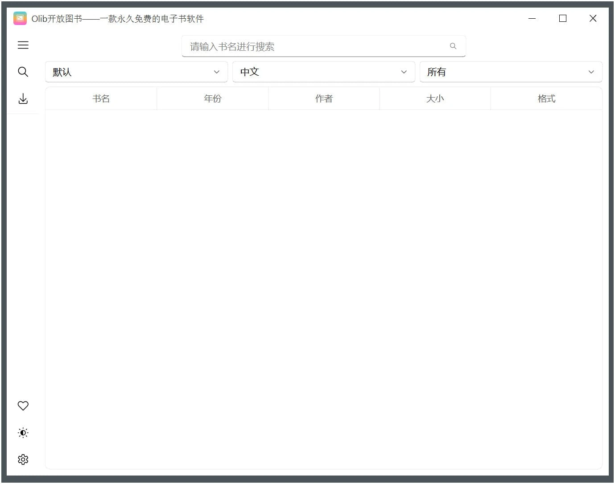Click the chevron arrow on the 中文 selector

404,72
